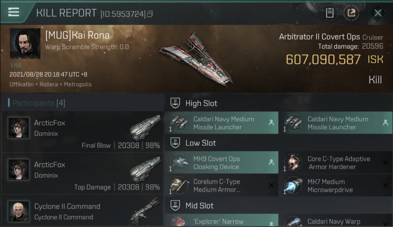The image size is (393, 227).
Task: Select MK9 Covert Ops Cloaking Device item
Action: coord(222,163)
